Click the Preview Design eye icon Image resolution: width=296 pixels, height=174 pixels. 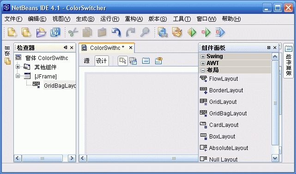point(158,61)
